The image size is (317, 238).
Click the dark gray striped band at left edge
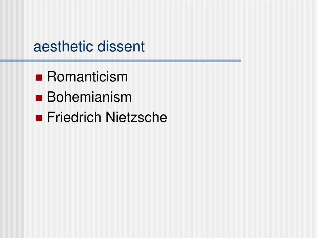pyautogui.click(x=12, y=142)
